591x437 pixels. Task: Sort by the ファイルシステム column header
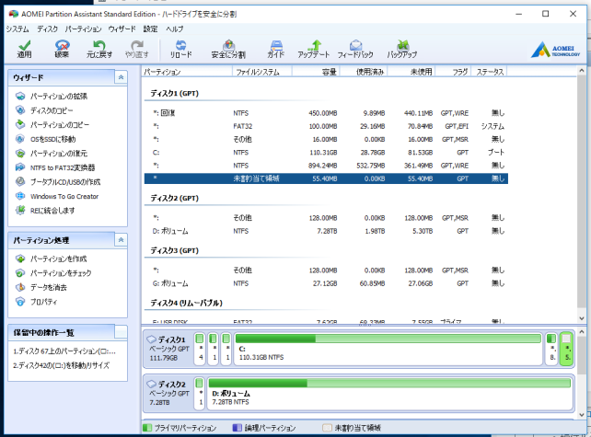pyautogui.click(x=260, y=71)
